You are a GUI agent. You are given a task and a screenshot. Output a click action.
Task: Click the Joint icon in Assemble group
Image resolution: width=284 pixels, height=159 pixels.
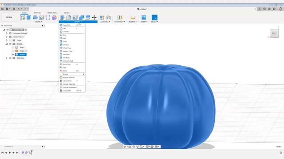pyautogui.click(x=108, y=18)
